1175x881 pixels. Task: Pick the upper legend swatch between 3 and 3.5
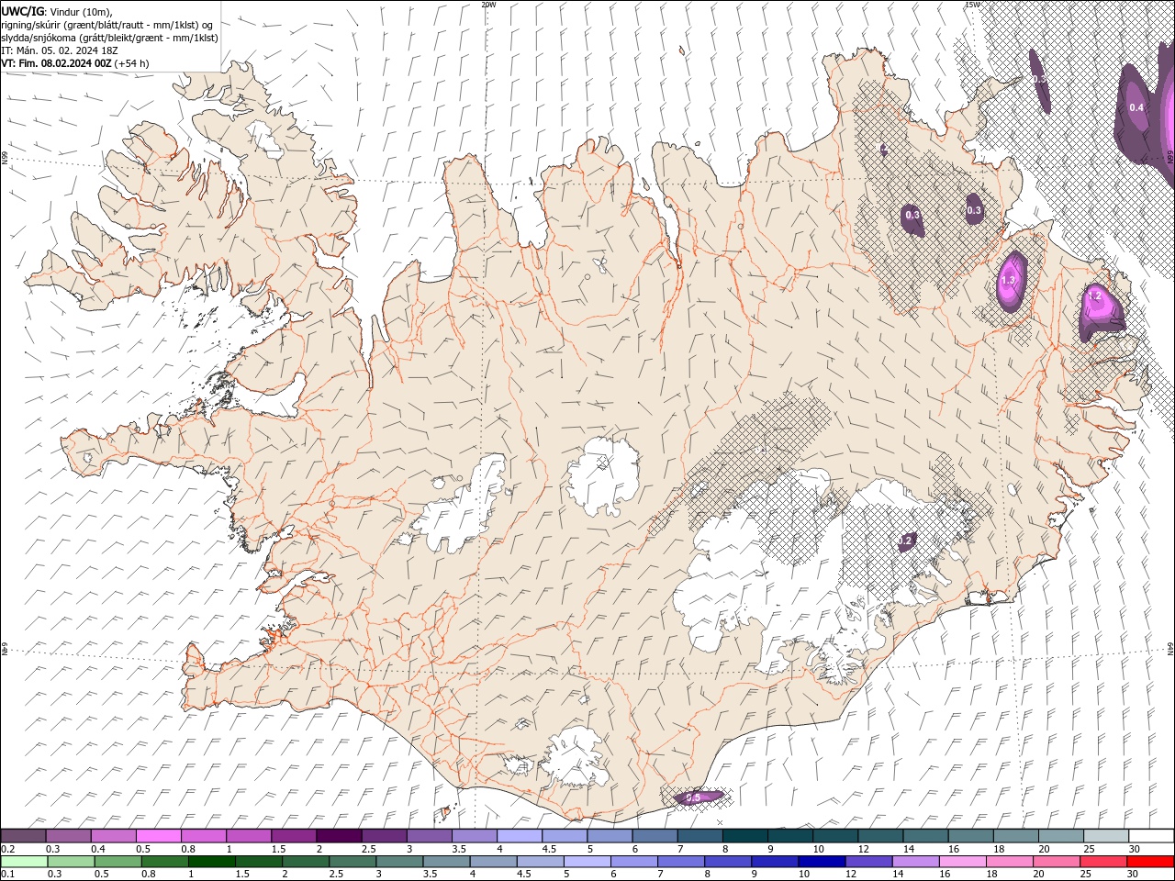pos(429,835)
